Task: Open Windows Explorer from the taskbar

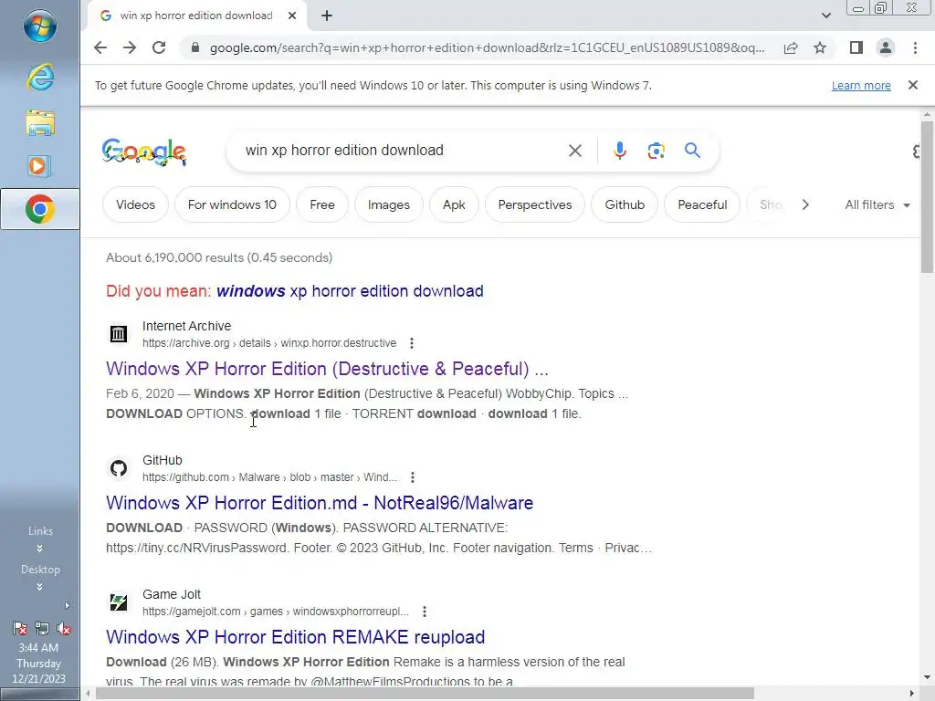Action: coord(40,123)
